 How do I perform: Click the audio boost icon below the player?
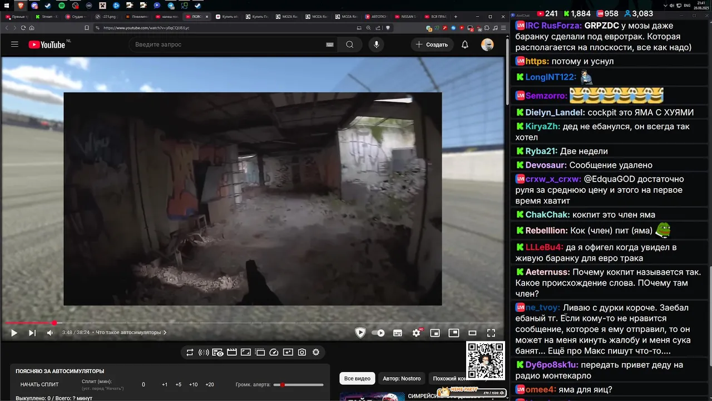tap(204, 352)
